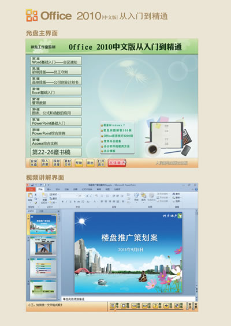231x326 pixels.
Task: Click the 帮助 button on disc menu
Action: point(79,163)
